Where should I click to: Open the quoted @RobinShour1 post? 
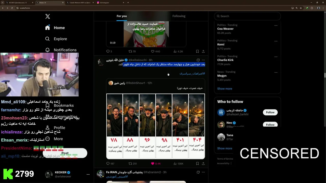pos(155,119)
